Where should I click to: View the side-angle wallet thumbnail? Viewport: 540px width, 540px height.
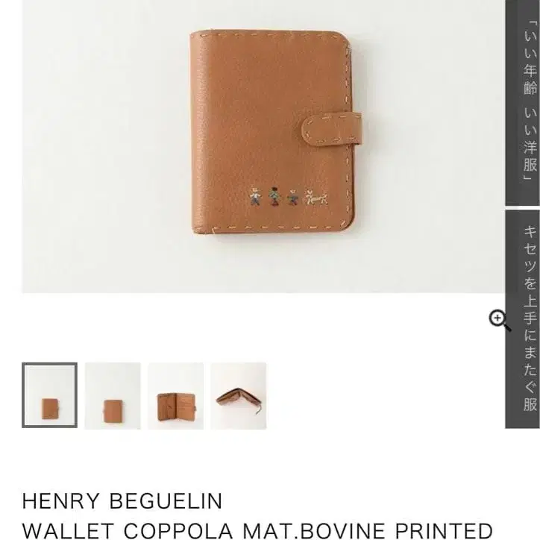239,395
